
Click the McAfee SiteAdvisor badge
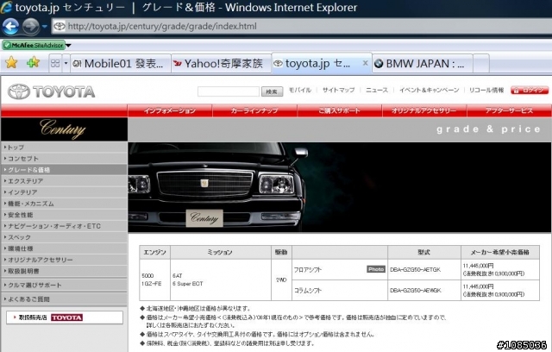34,45
